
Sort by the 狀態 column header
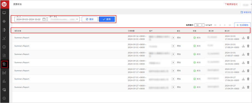point(195,31)
